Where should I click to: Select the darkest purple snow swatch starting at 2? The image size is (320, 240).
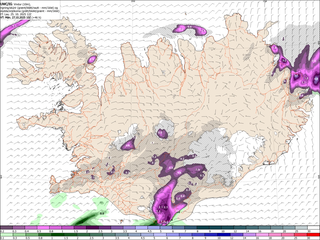(92, 227)
